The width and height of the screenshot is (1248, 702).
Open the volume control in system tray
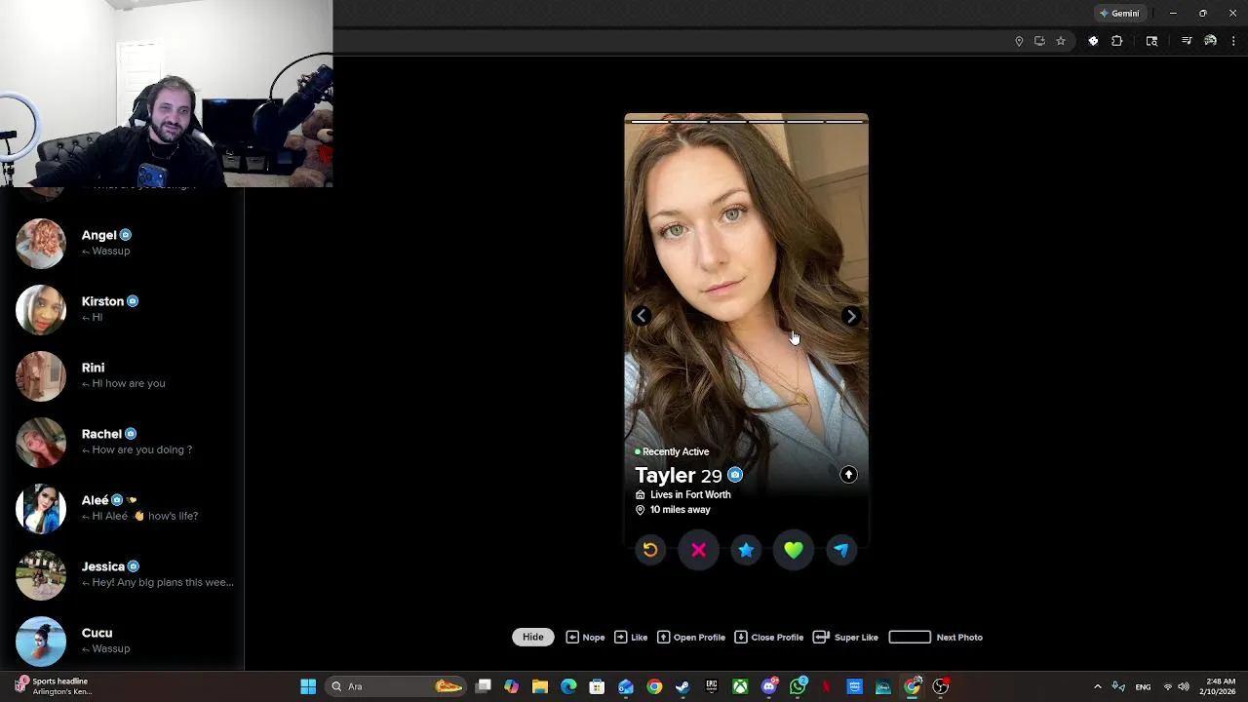pos(1184,686)
